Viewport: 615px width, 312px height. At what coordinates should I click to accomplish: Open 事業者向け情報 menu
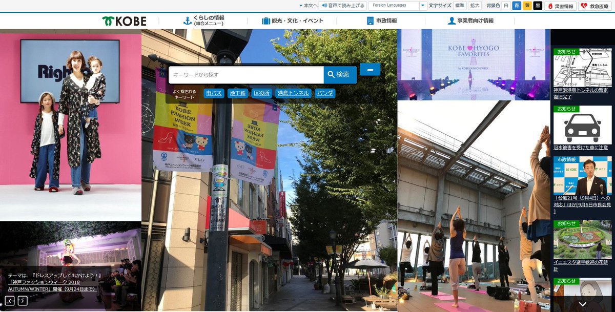[x=470, y=21]
